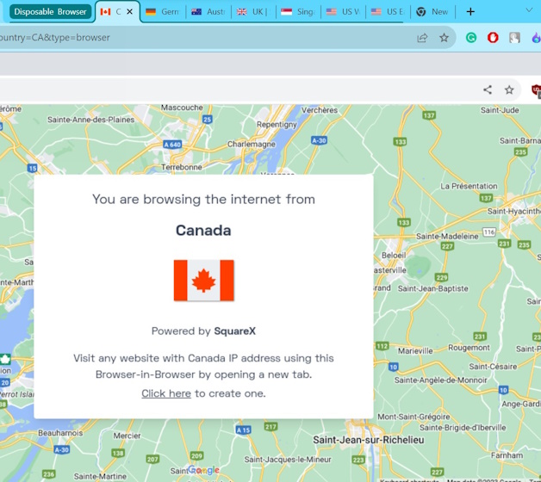This screenshot has height=482, width=541.
Task: Click the inner browser share icon
Action: pos(488,90)
